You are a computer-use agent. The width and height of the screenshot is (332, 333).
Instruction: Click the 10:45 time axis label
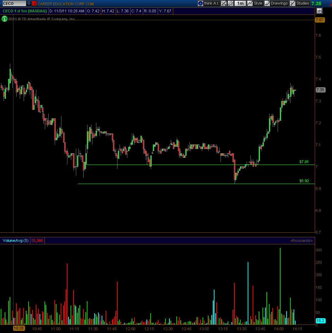point(37,329)
